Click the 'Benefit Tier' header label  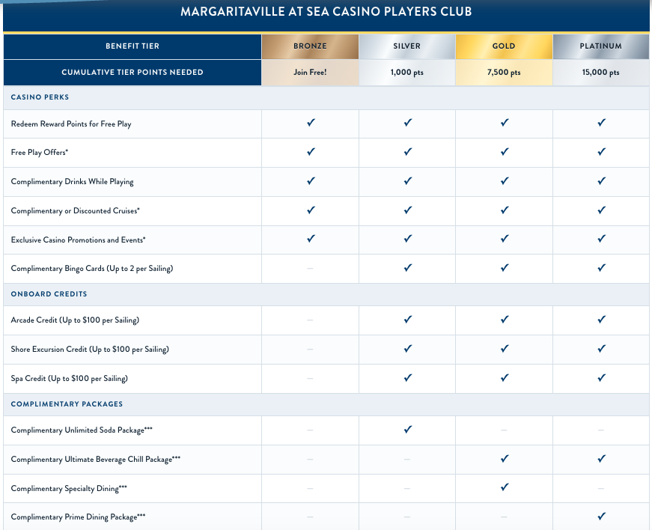(132, 46)
